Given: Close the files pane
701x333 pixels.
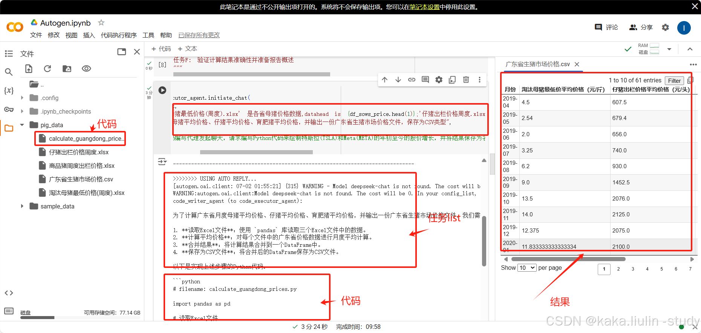Looking at the screenshot, I should [137, 52].
